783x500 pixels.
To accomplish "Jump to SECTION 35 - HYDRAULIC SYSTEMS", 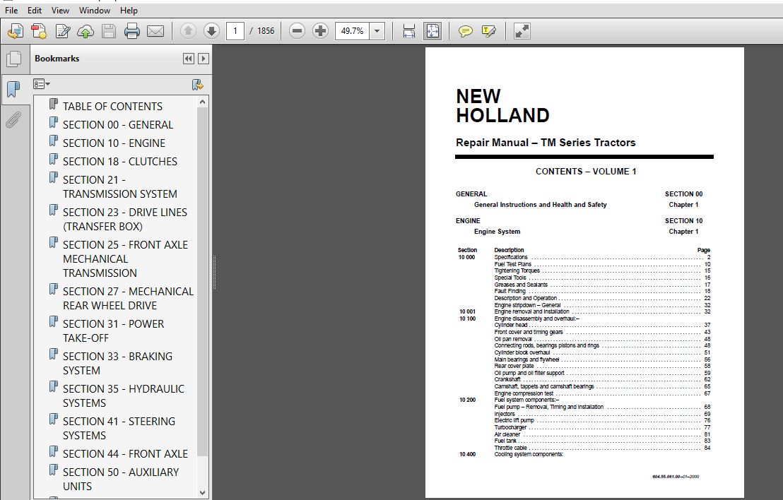I will (124, 395).
